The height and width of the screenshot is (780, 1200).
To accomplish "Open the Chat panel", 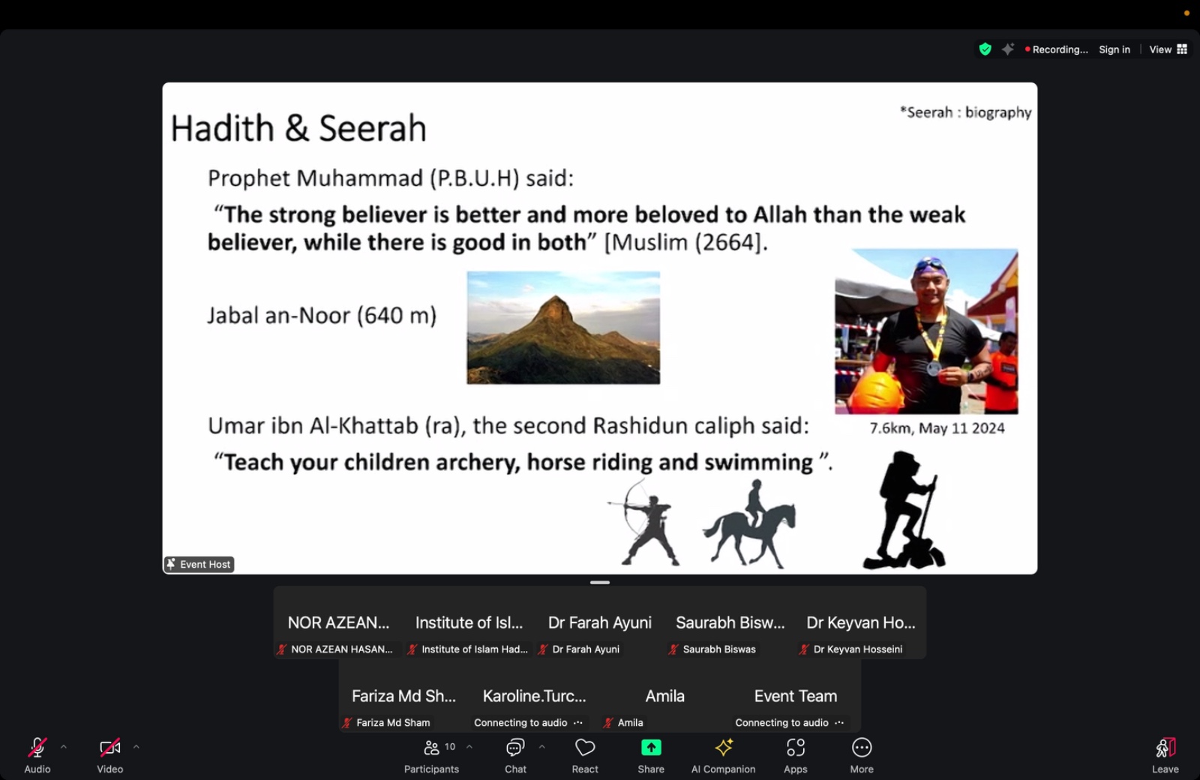I will (x=515, y=754).
